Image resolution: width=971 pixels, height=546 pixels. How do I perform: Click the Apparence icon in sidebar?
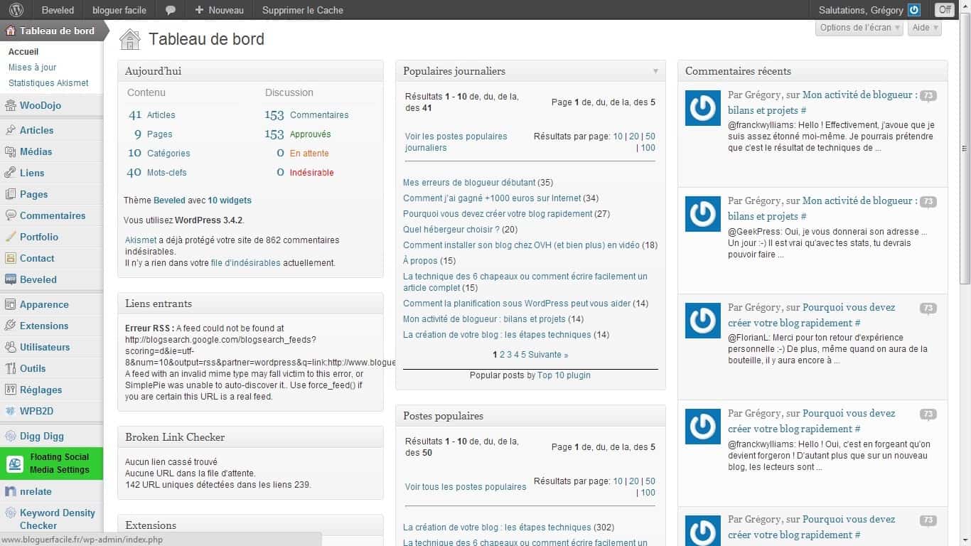11,304
